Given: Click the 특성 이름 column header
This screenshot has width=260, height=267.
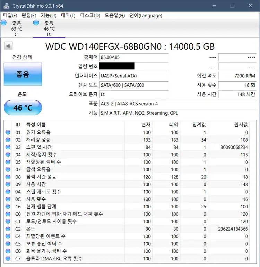Looking at the screenshot, I should pyautogui.click(x=74, y=125).
